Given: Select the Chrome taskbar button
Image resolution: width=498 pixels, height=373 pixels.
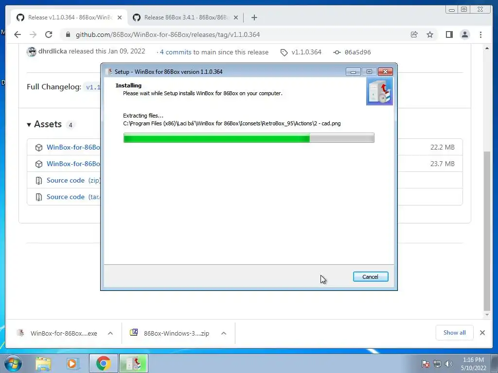Looking at the screenshot, I should coord(103,363).
